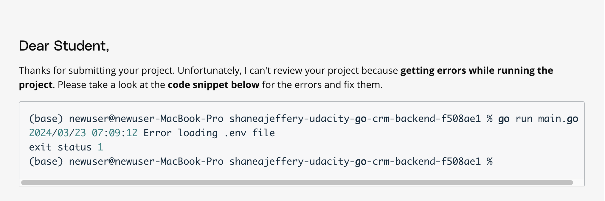Click "newuser@newuser-MacBook-Pro" in the first terminal line
The image size is (605, 201).
click(x=146, y=119)
